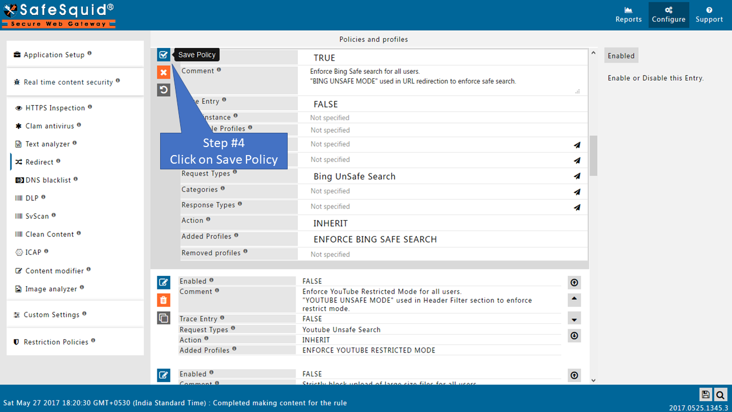Image resolution: width=732 pixels, height=412 pixels.
Task: Open HTTPS Inspection in the sidebar
Action: [x=55, y=108]
